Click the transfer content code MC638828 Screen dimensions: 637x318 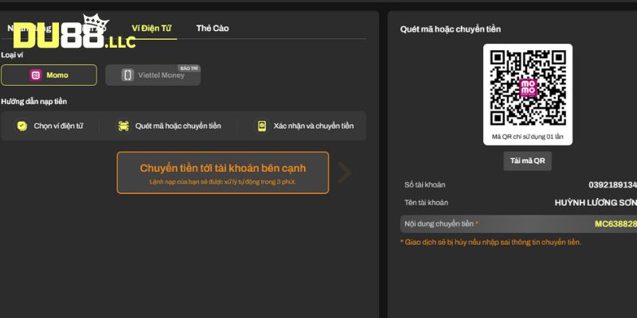pyautogui.click(x=616, y=224)
